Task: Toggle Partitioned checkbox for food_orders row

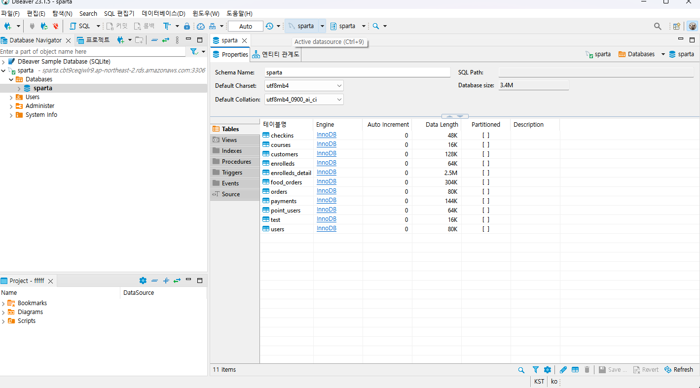Action: click(486, 182)
